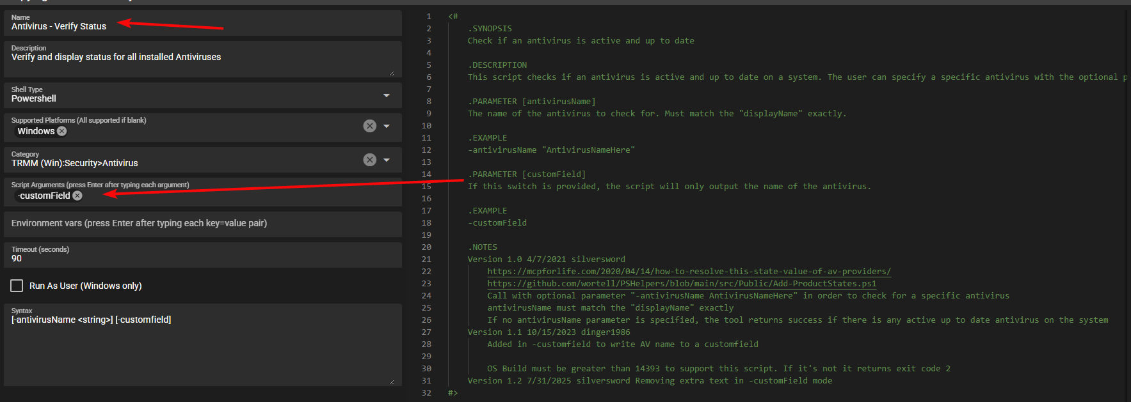Open the github.com PSHelpers link

682,283
